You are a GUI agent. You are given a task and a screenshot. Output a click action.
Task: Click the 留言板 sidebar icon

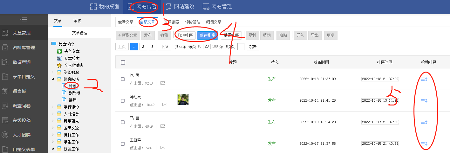pyautogui.click(x=5, y=91)
